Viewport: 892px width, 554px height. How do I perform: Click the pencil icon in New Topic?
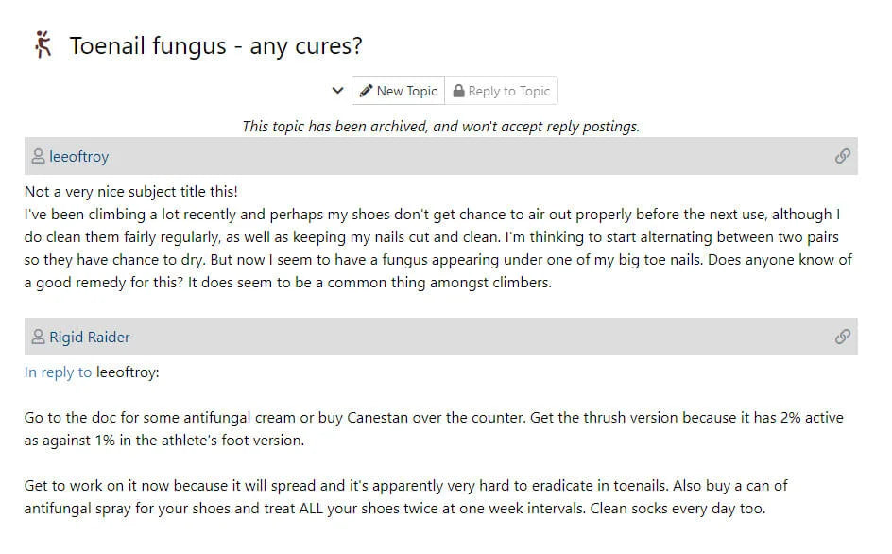(x=366, y=91)
